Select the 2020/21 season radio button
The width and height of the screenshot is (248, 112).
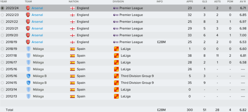point(2,28)
